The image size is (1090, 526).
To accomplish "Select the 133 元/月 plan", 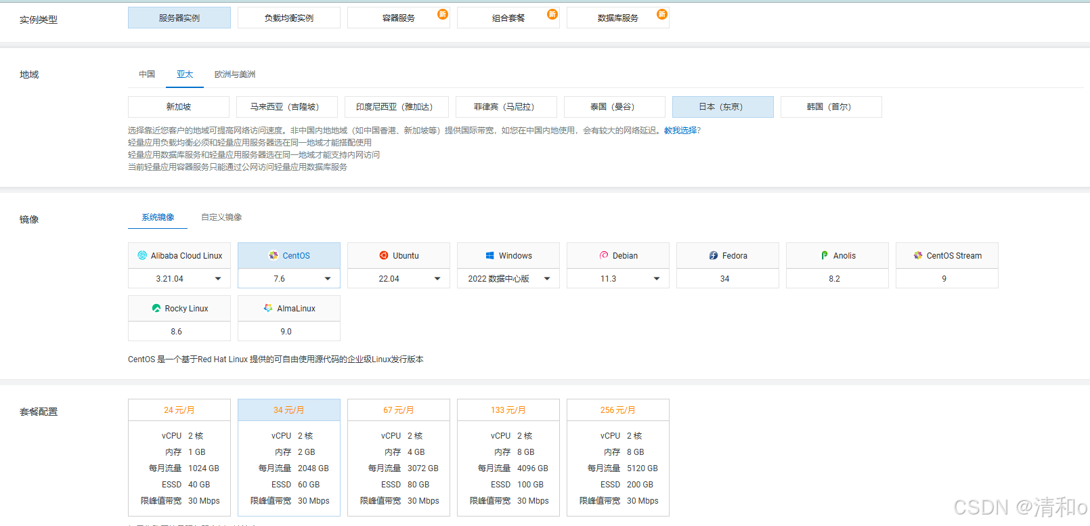I will (x=508, y=458).
